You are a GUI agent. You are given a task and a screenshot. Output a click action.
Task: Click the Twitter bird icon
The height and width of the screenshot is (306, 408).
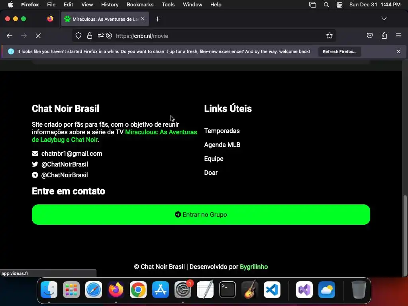point(35,164)
